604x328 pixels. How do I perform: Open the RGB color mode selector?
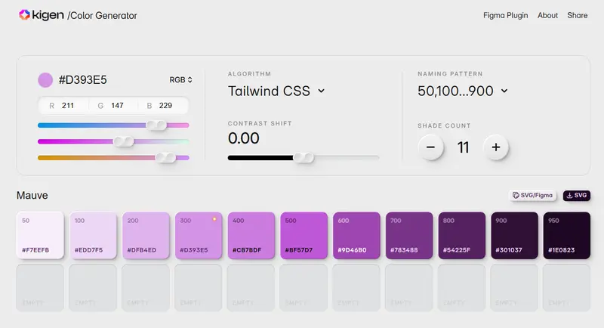pos(180,79)
